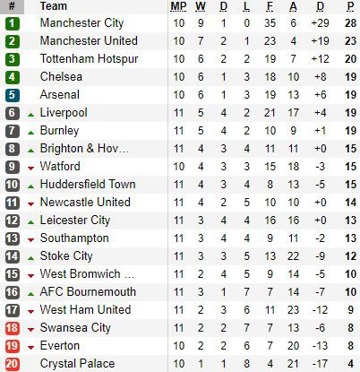
Task: Click the red down arrow beside Watford
Action: 30,169
